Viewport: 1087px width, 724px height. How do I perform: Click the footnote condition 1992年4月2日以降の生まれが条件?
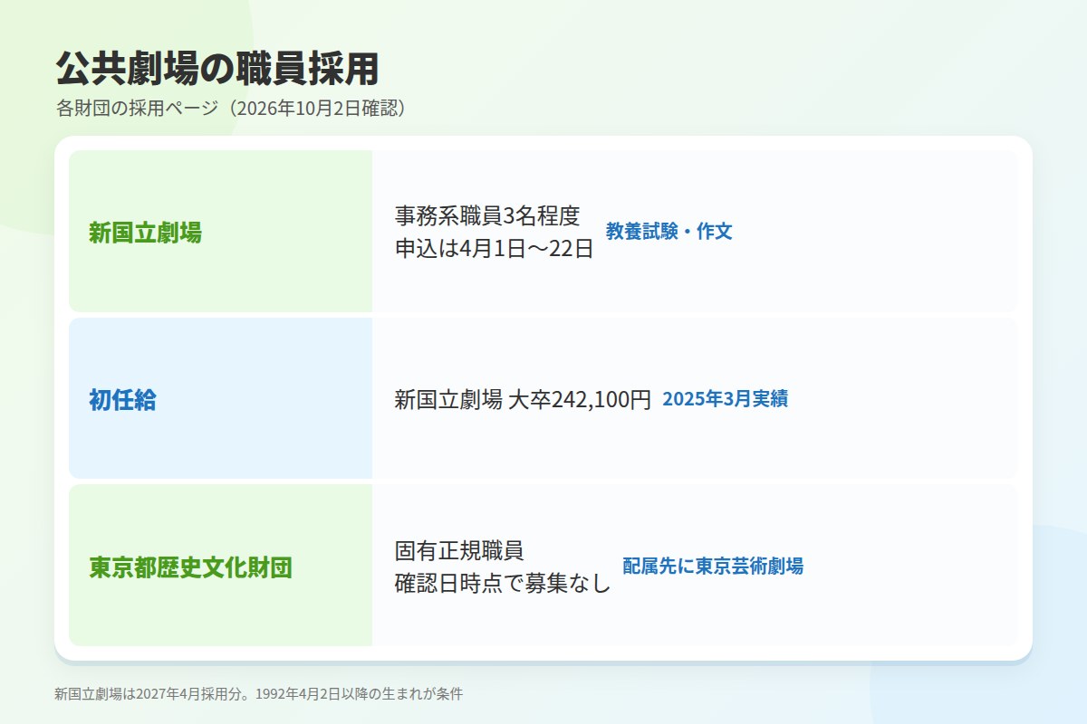[360, 694]
